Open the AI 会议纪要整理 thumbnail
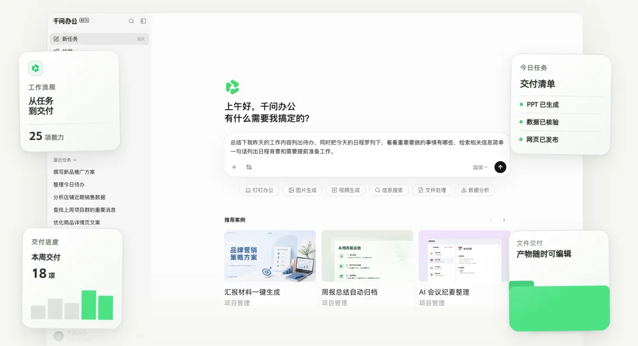This screenshot has height=346, width=638. point(464,256)
